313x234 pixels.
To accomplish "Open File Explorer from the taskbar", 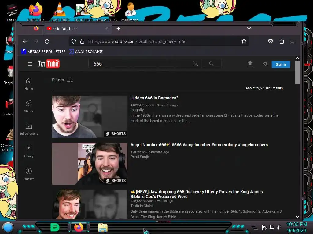I will (x=103, y=227).
